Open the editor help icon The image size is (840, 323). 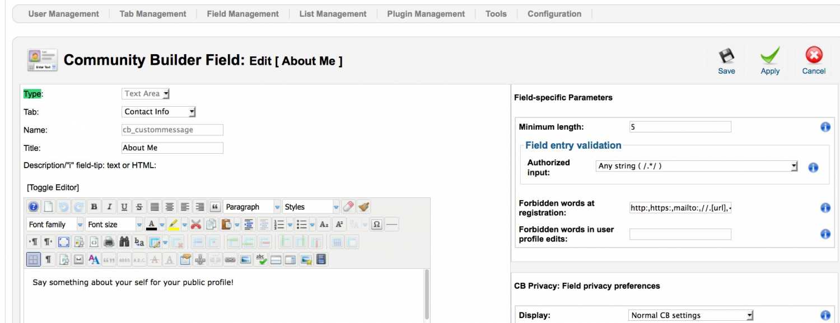[34, 207]
